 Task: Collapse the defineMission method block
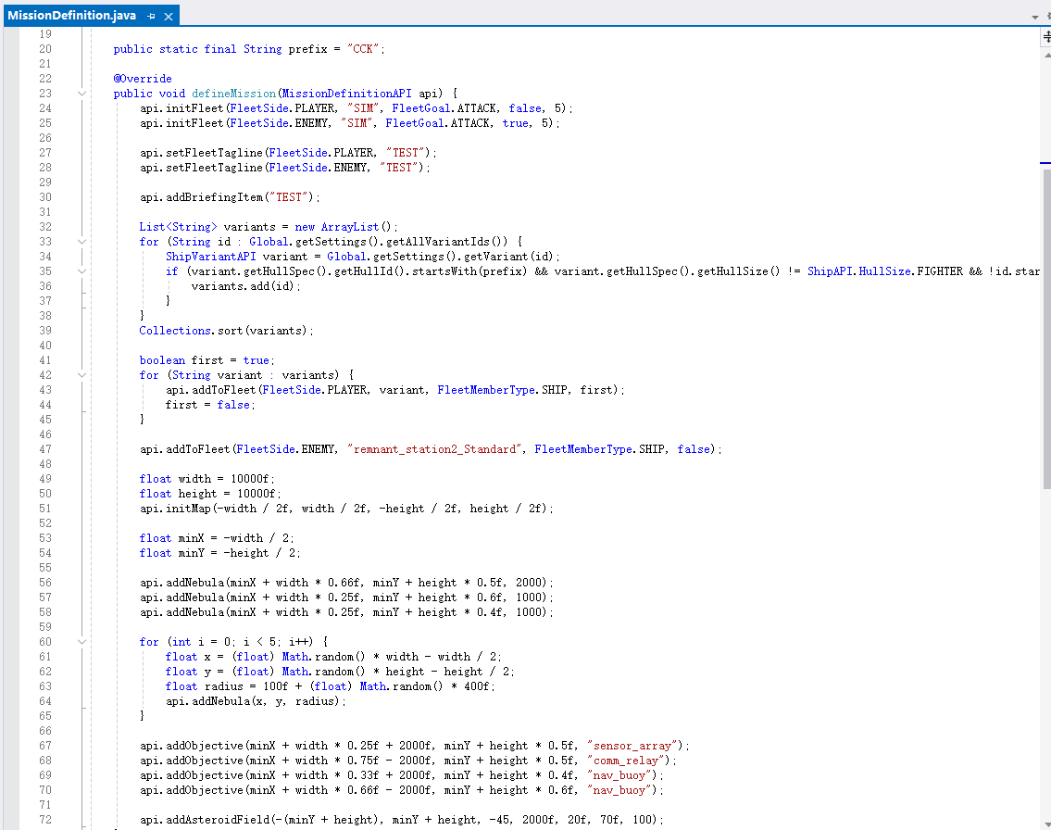tap(81, 94)
